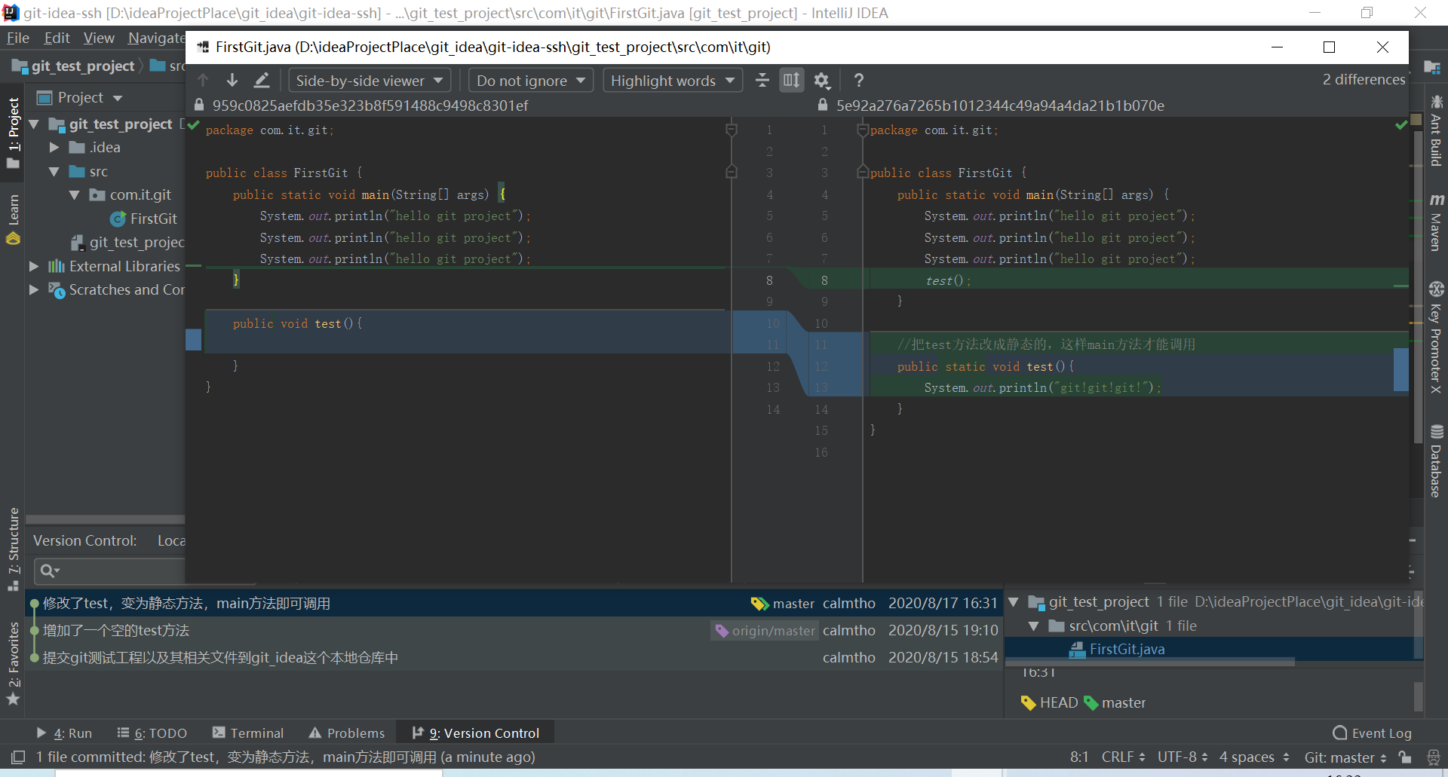The width and height of the screenshot is (1448, 777).
Task: Open Git: master branch popup
Action: [x=1345, y=757]
